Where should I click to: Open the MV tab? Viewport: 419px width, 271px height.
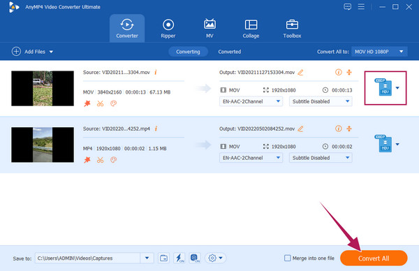pyautogui.click(x=209, y=29)
